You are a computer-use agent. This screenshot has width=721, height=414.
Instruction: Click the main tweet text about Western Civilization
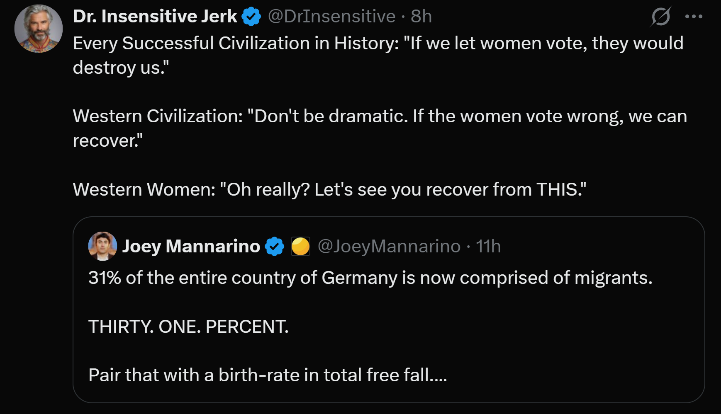[380, 128]
